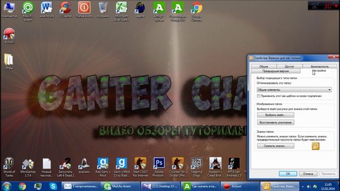The width and height of the screenshot is (340, 191).
Task: Switch to unread mail taskbar window
Action: (x=81, y=186)
